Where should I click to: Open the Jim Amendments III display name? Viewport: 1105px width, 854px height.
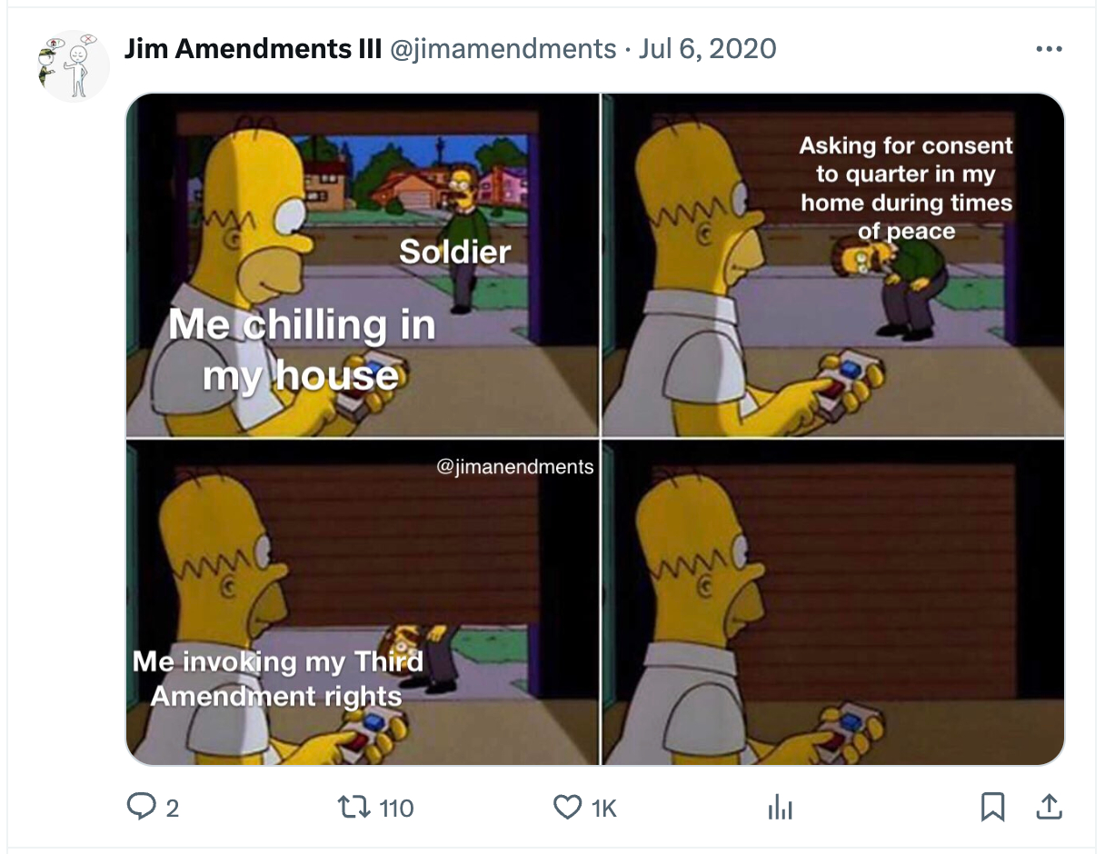[253, 48]
